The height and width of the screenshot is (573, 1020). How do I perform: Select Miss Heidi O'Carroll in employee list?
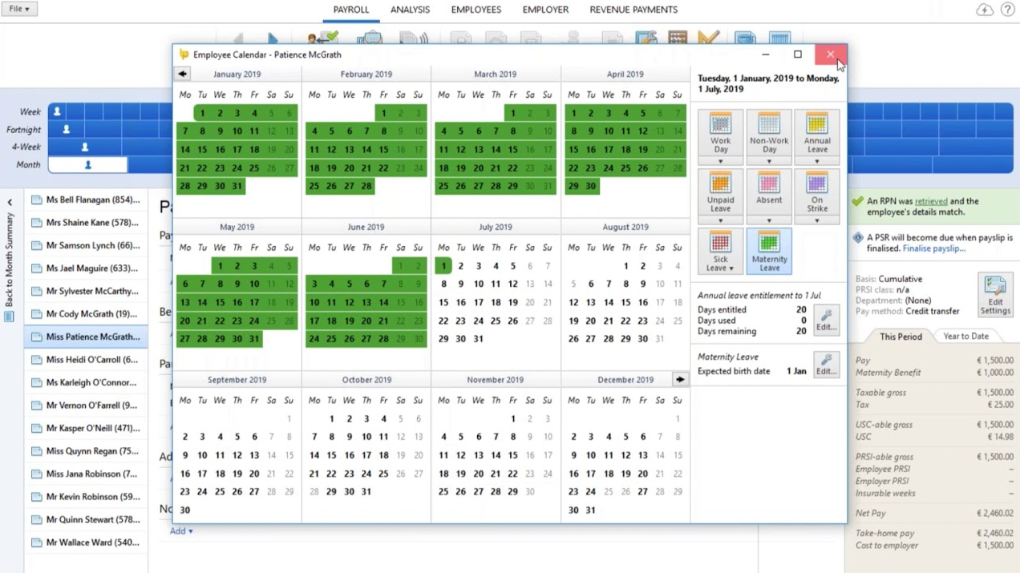click(86, 360)
